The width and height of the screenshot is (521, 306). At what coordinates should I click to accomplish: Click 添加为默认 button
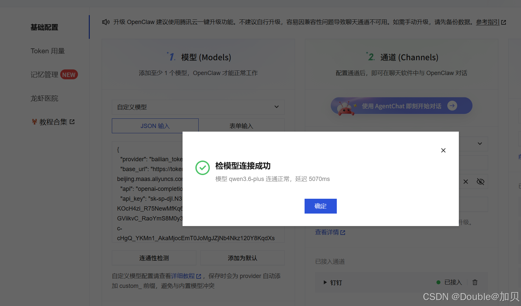tap(242, 258)
